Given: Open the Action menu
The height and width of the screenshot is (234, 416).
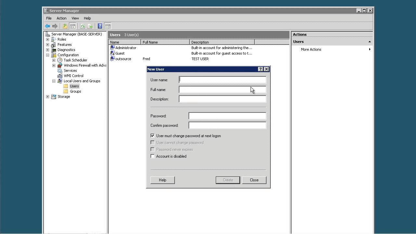Looking at the screenshot, I should tap(61, 18).
